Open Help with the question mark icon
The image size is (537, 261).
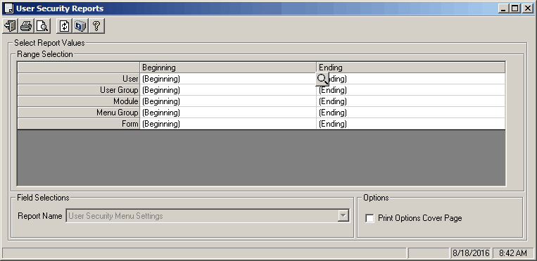tap(96, 26)
